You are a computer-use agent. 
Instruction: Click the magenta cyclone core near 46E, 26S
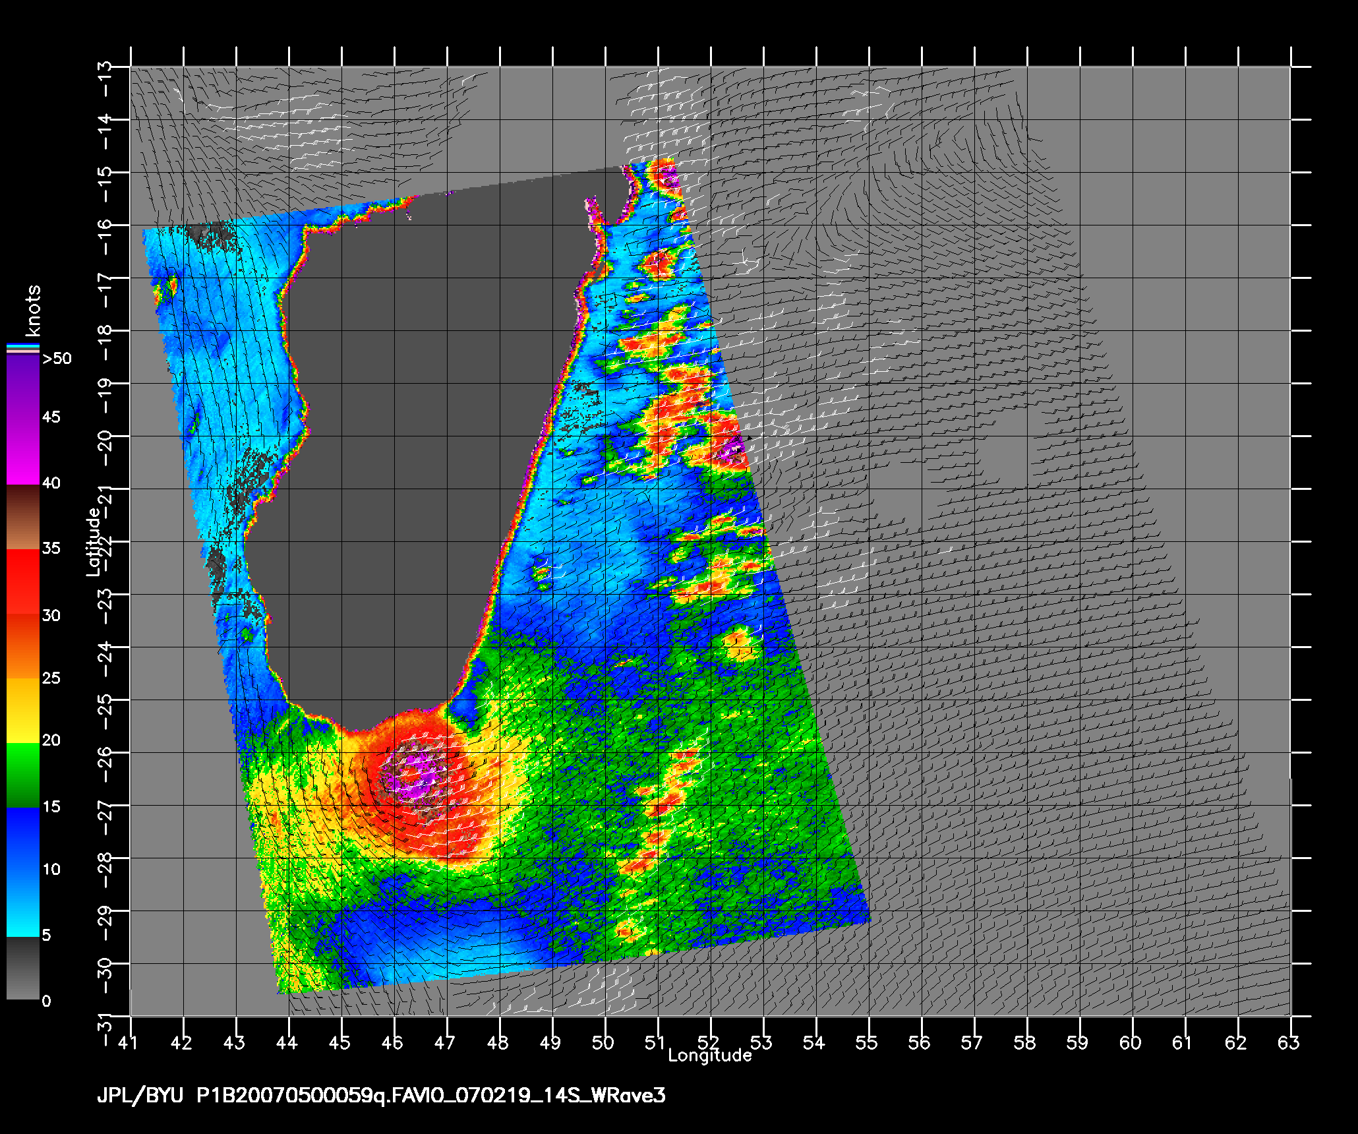(415, 773)
